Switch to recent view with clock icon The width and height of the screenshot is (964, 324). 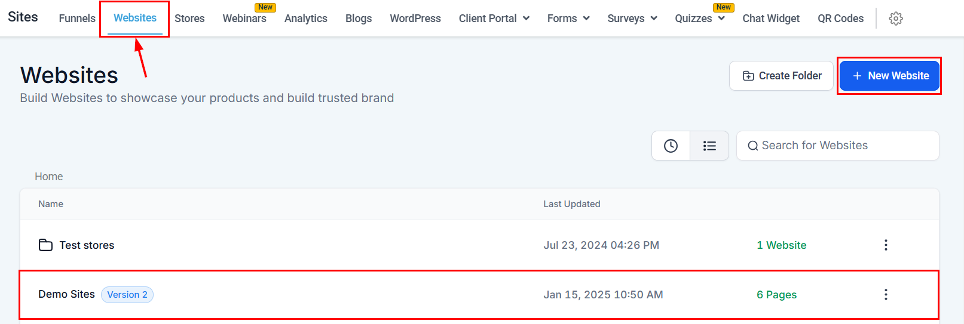coord(671,146)
